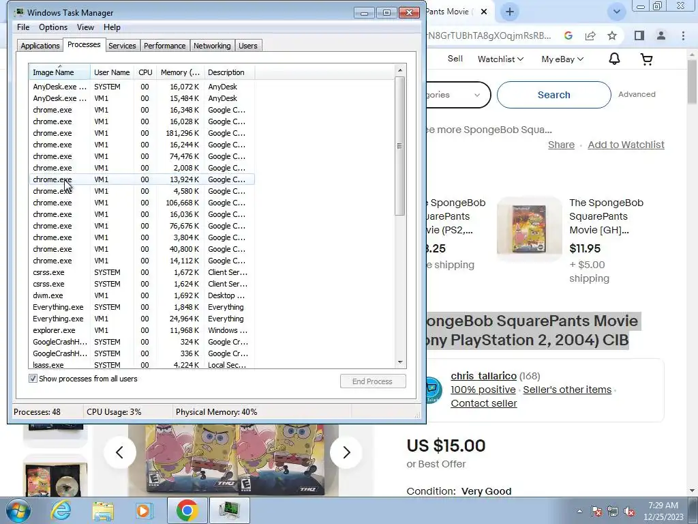Click the eBay Sell link
Viewport: 698px width, 524px height.
(455, 59)
